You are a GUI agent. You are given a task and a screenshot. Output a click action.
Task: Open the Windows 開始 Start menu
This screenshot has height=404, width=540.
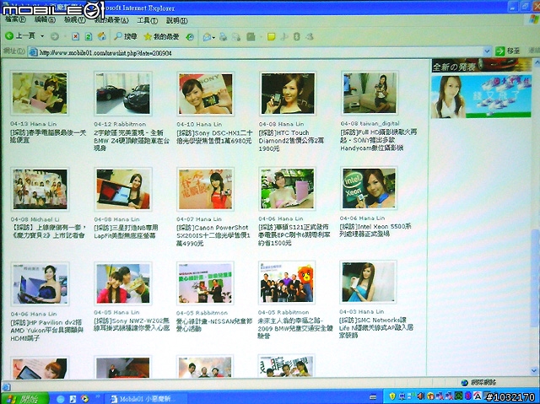coord(24,398)
